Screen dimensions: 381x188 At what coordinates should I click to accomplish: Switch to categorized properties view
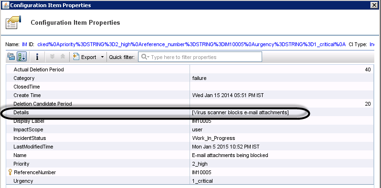(11, 57)
